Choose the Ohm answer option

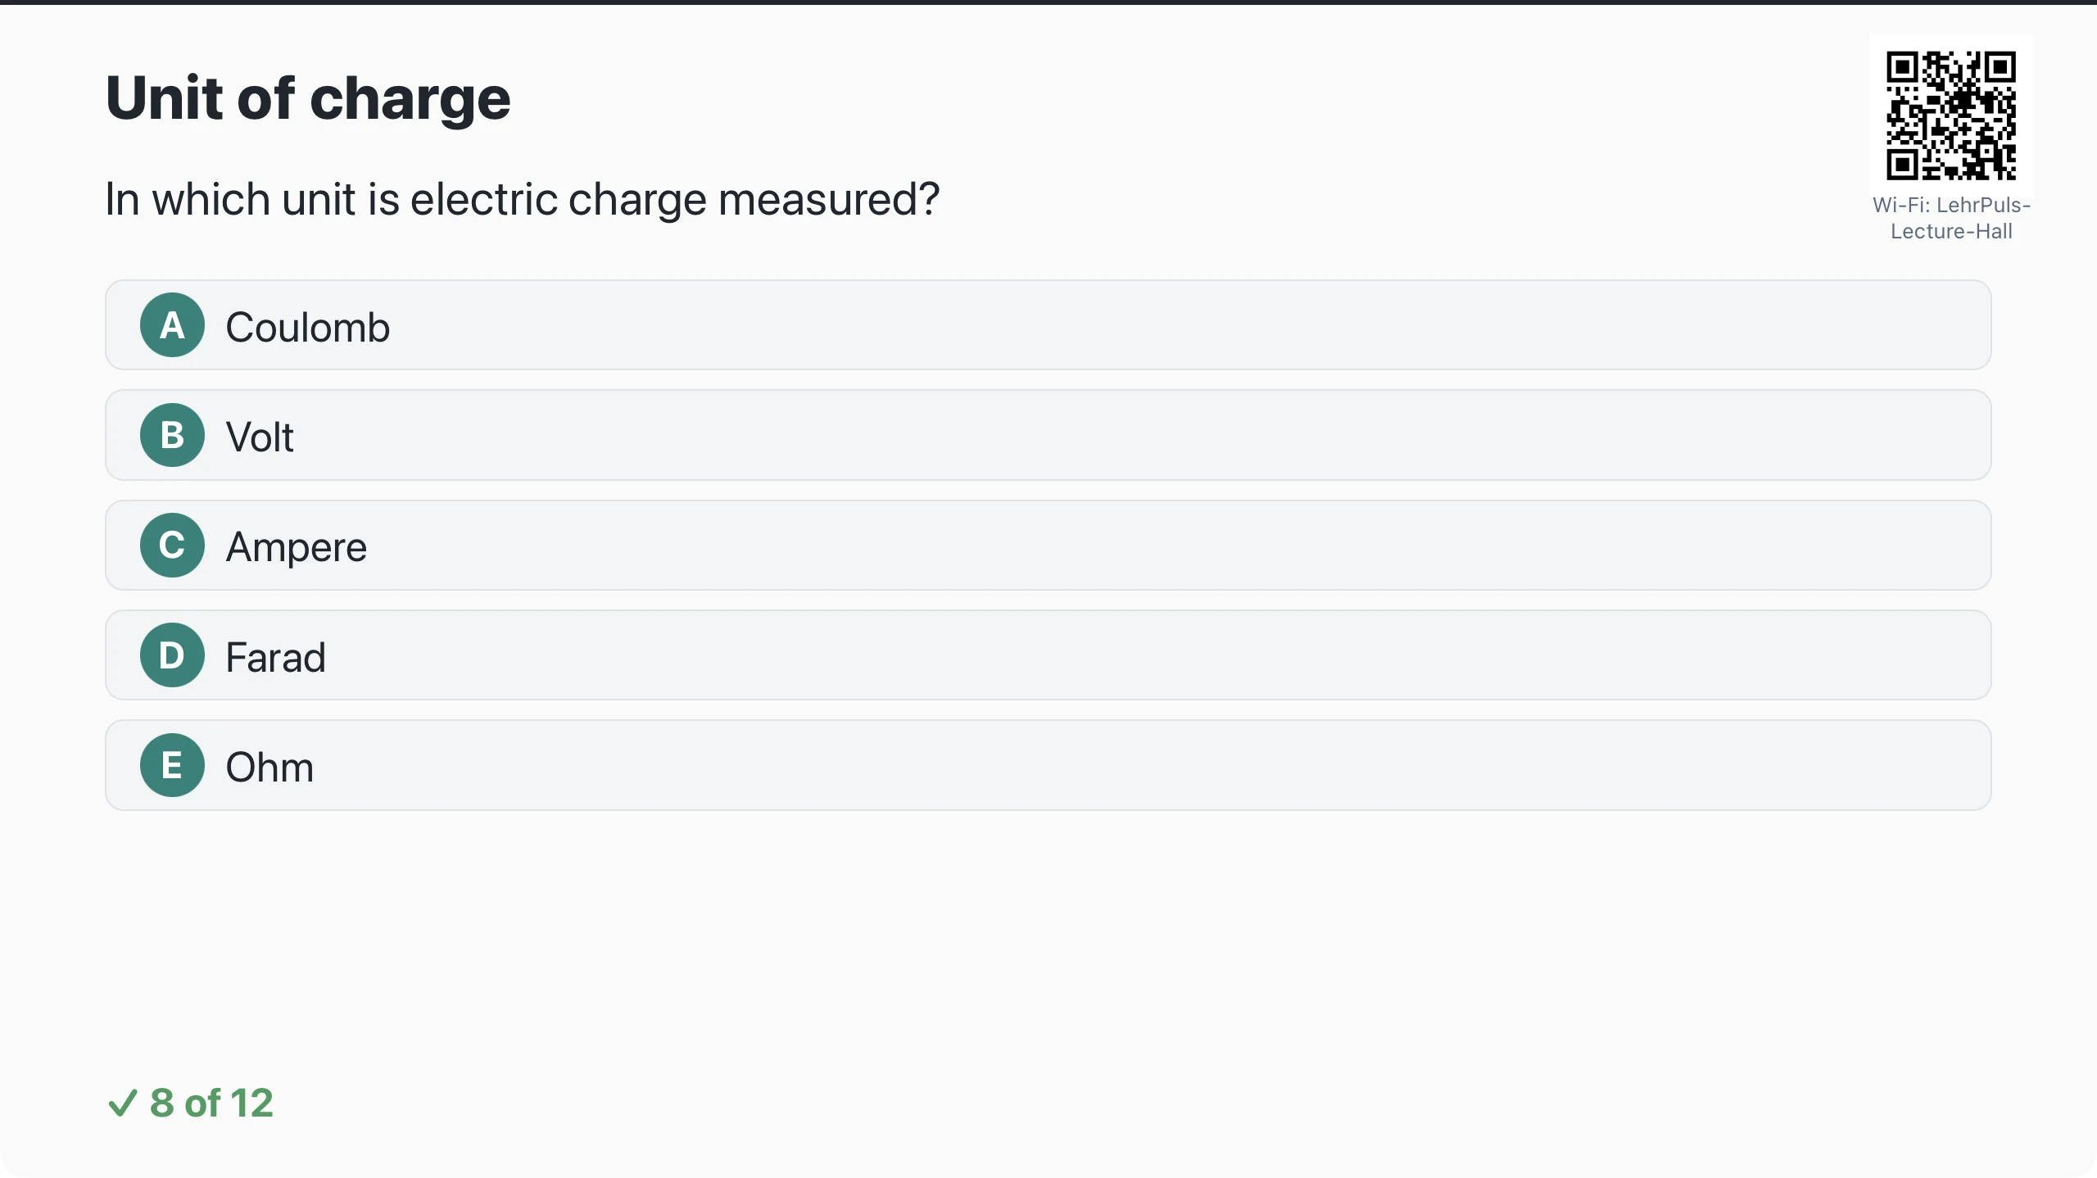1048,765
